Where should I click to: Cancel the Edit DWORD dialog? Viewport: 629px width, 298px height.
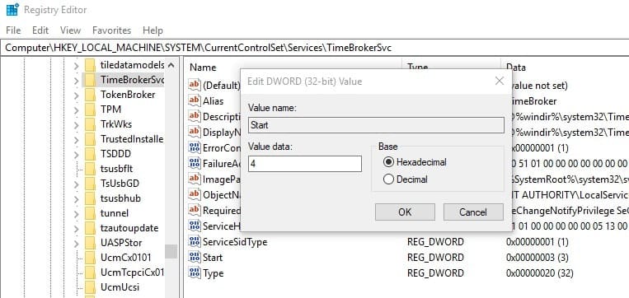pos(473,212)
